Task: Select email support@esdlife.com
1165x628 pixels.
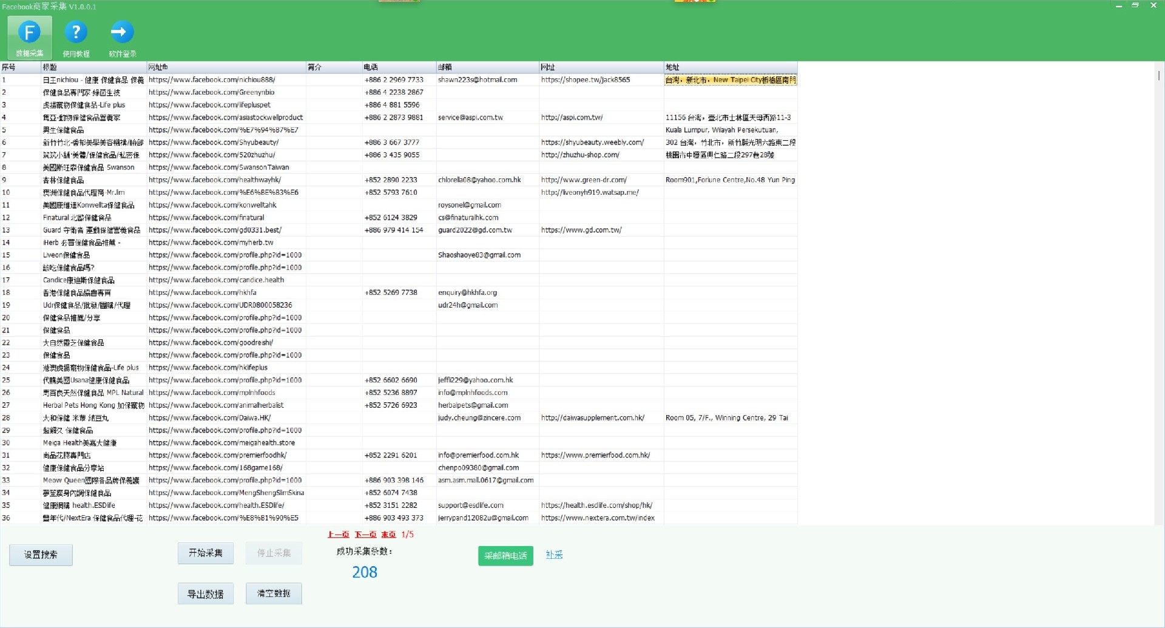Action: [487, 505]
